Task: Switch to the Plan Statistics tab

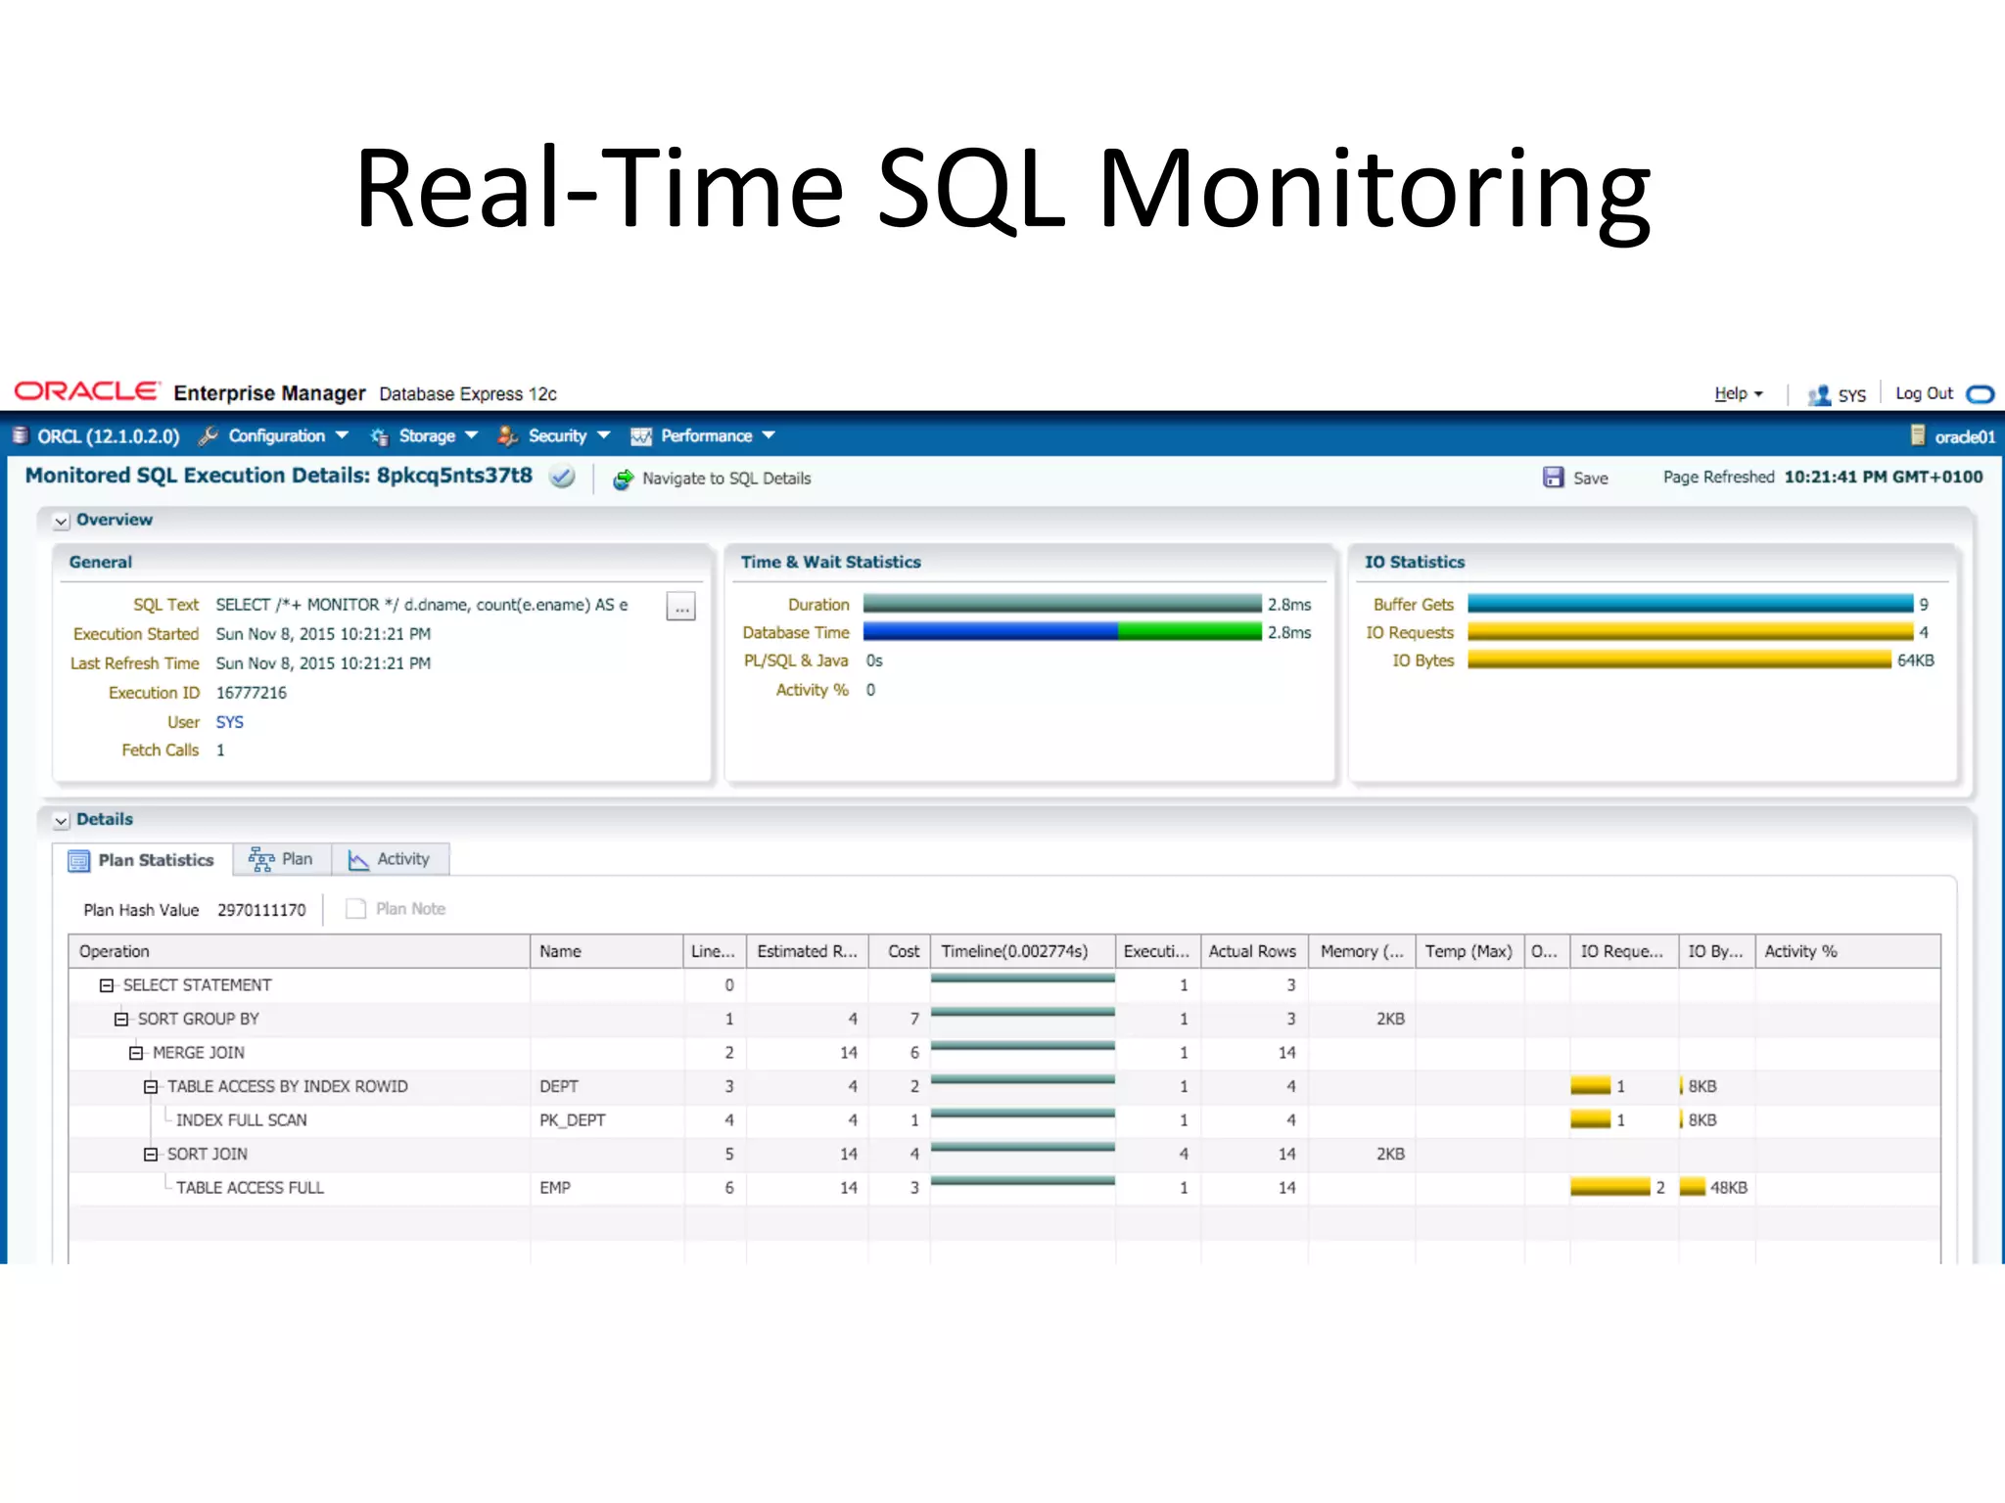Action: [x=143, y=860]
